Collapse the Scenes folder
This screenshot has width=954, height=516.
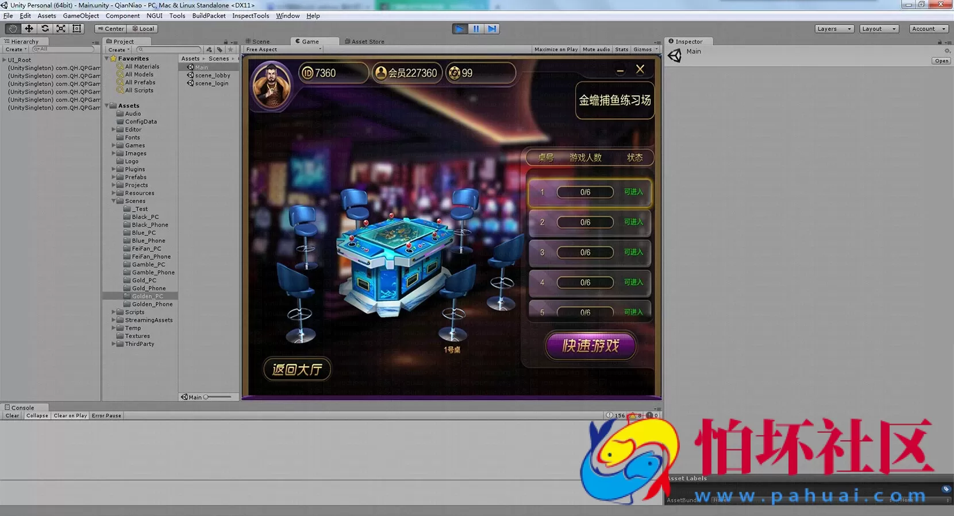point(114,201)
